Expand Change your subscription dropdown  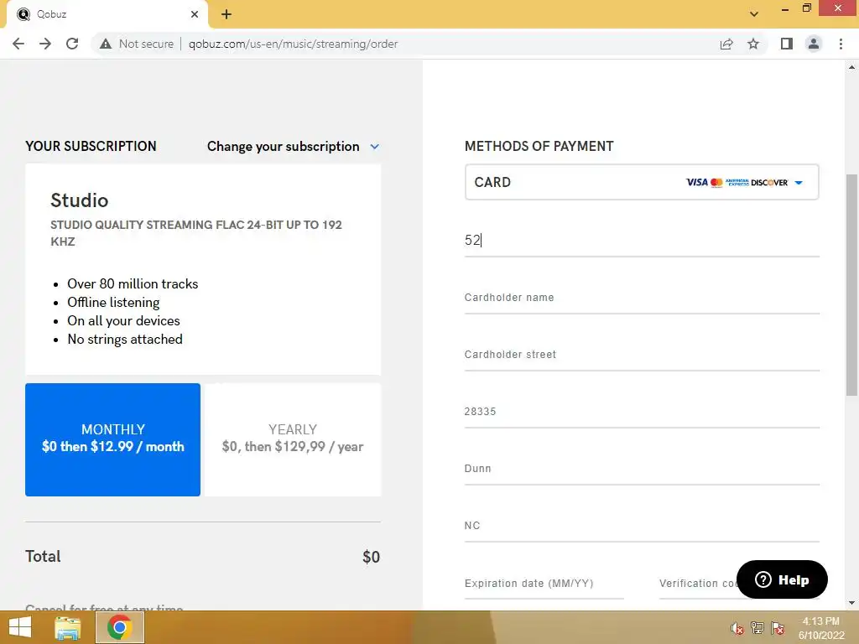click(x=293, y=146)
